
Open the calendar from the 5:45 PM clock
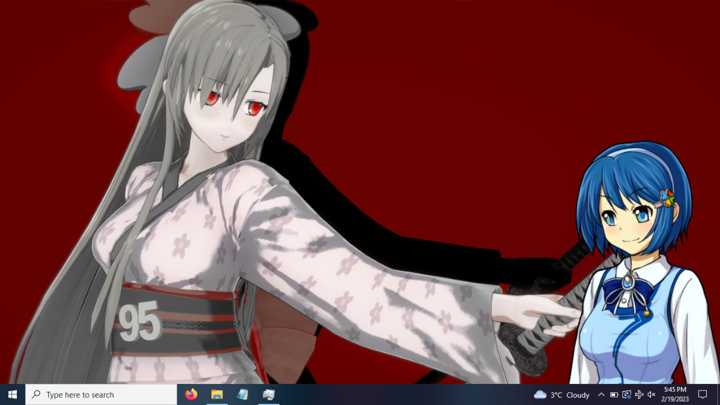click(675, 394)
